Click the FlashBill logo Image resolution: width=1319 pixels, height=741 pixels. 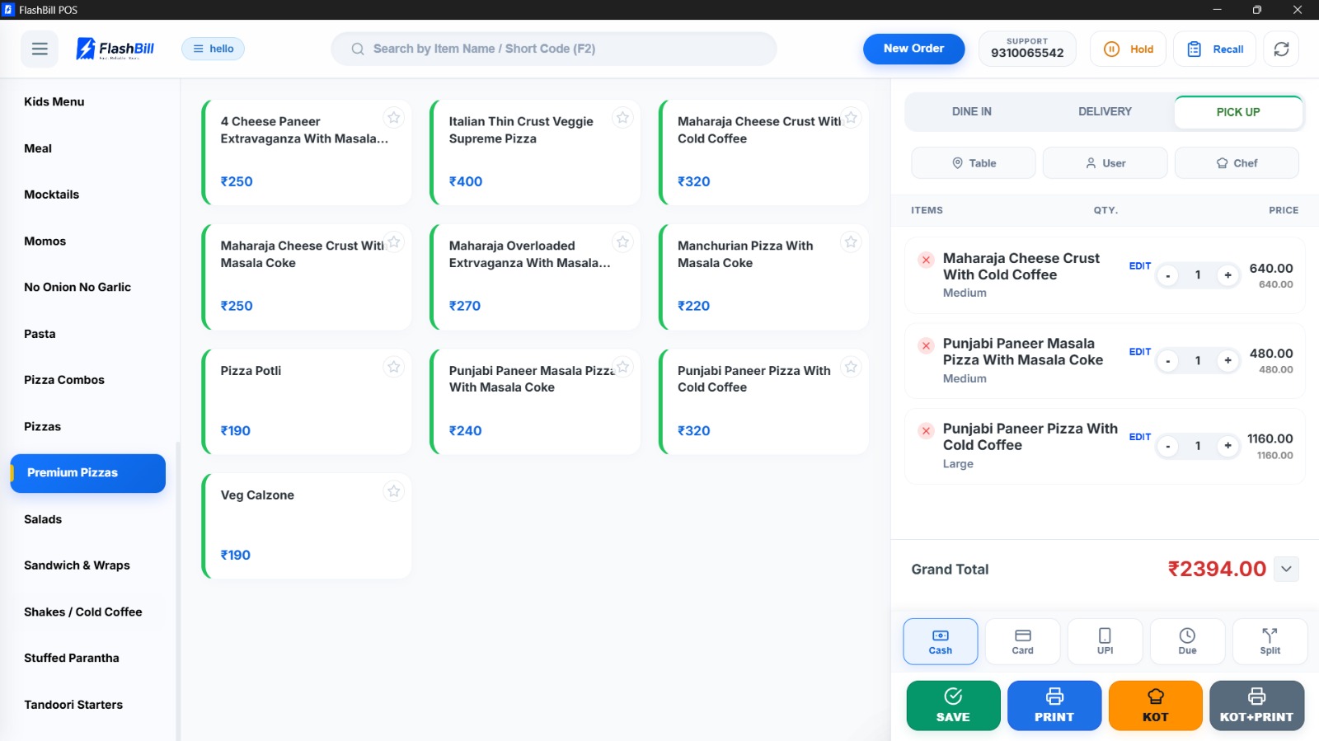tap(115, 49)
